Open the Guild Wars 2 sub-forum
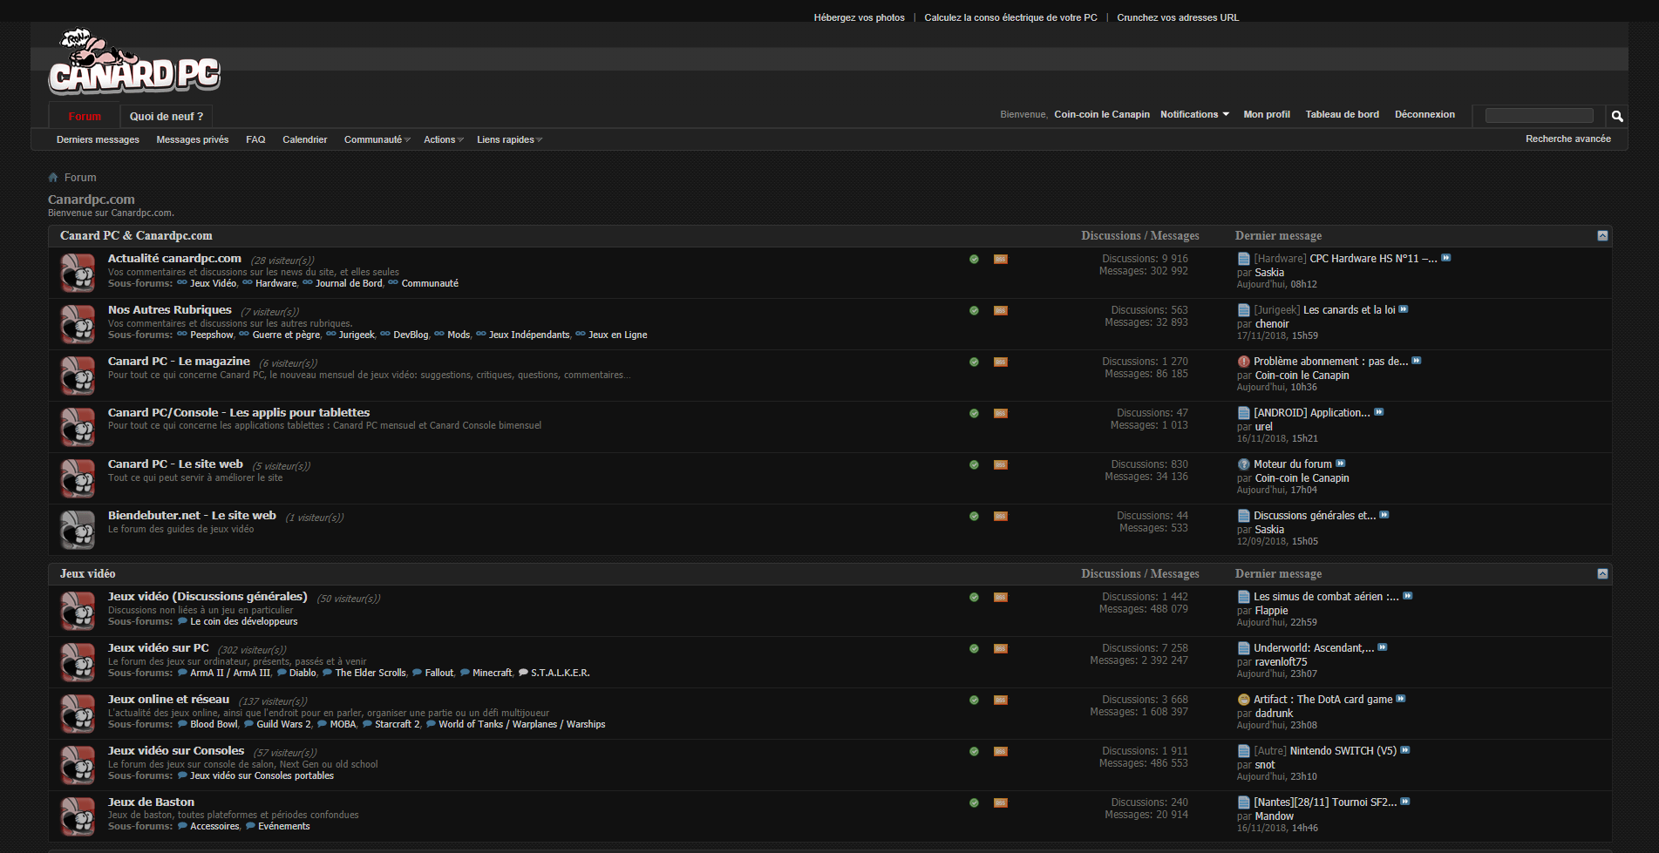This screenshot has width=1659, height=853. click(x=283, y=724)
